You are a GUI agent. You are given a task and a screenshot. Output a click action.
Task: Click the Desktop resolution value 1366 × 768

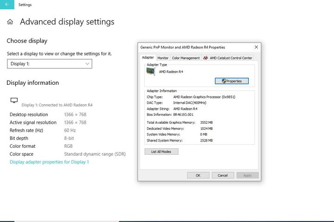point(75,114)
